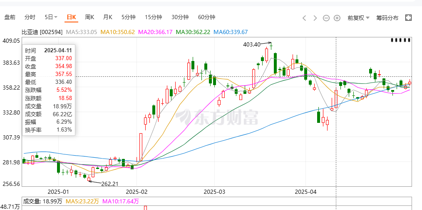
Task: Click the 332.80 price axis label
Action: coord(11,112)
